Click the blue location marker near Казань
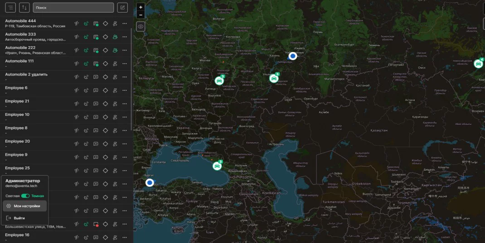Screen dimensions: 485x243 [293, 56]
